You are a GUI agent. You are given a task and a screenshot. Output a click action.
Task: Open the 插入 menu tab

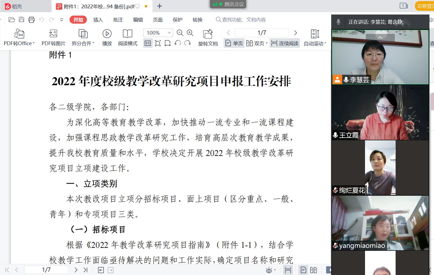click(98, 20)
